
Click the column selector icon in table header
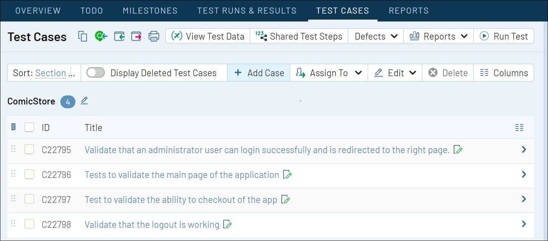coord(519,127)
